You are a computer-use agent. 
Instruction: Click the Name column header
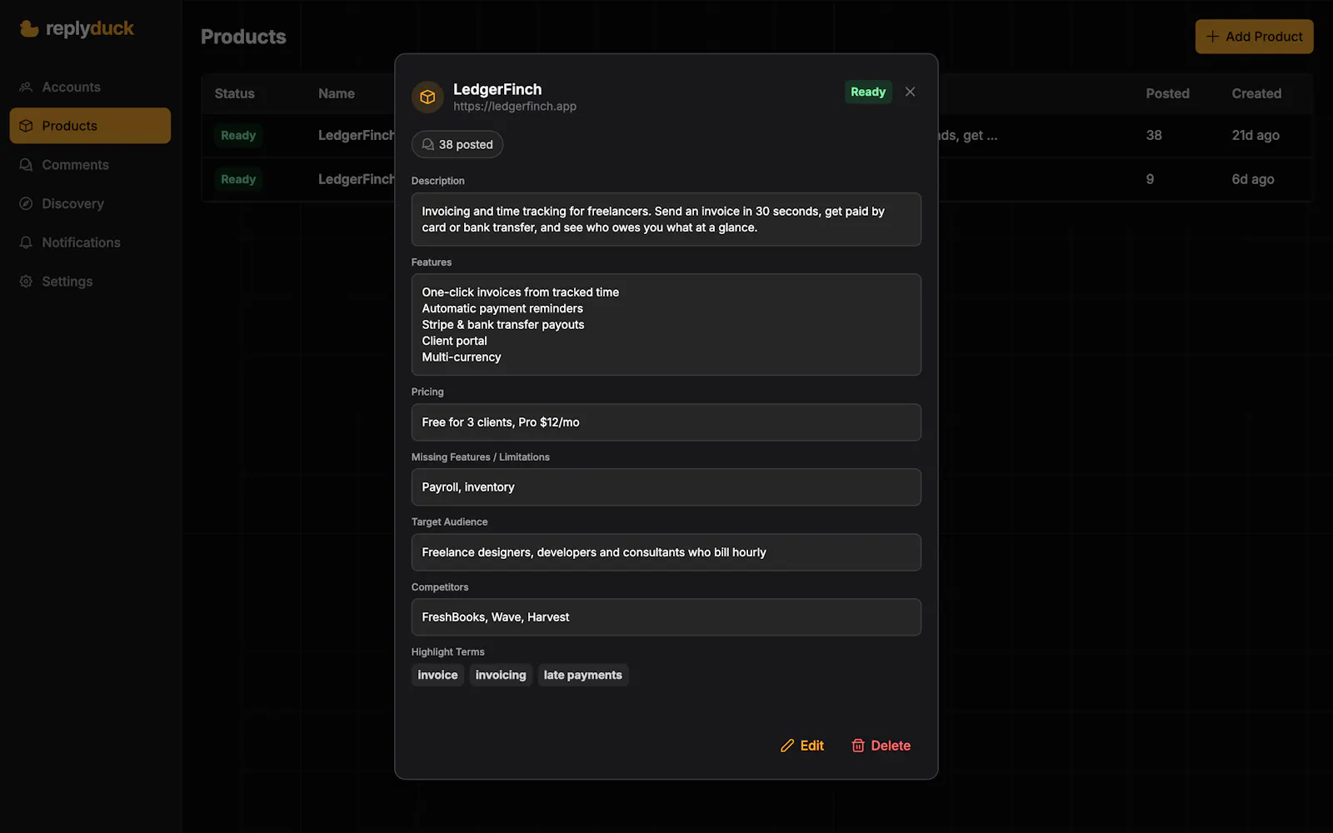coord(337,93)
